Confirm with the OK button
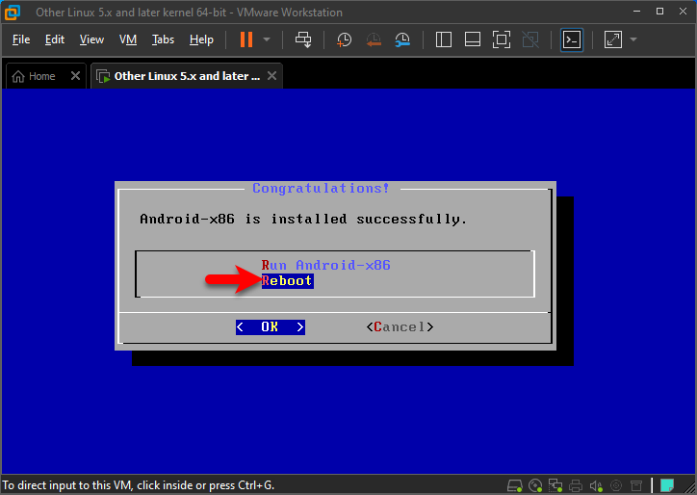The height and width of the screenshot is (495, 697). point(271,326)
